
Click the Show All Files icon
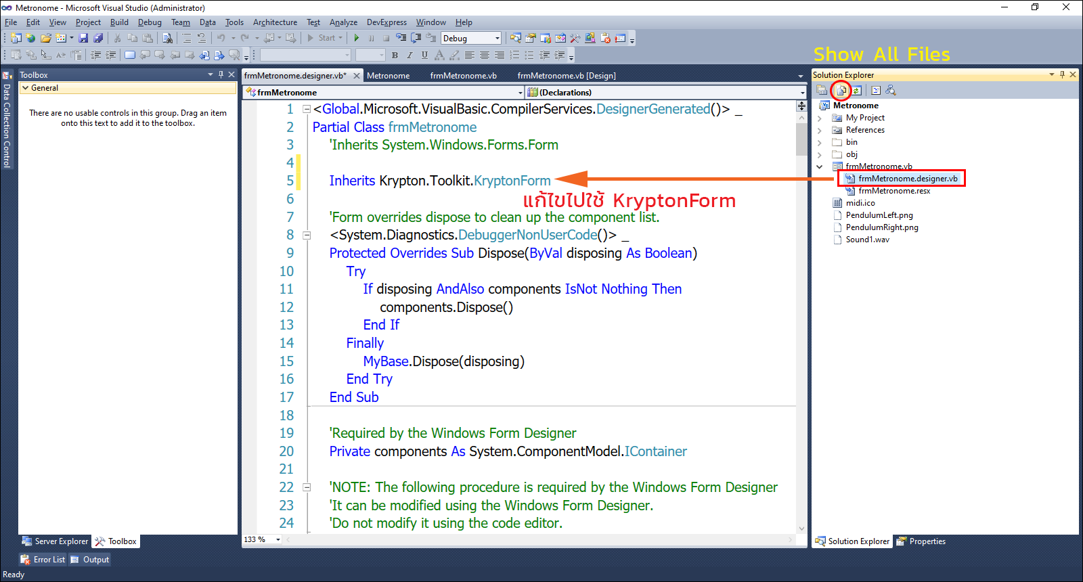click(841, 90)
